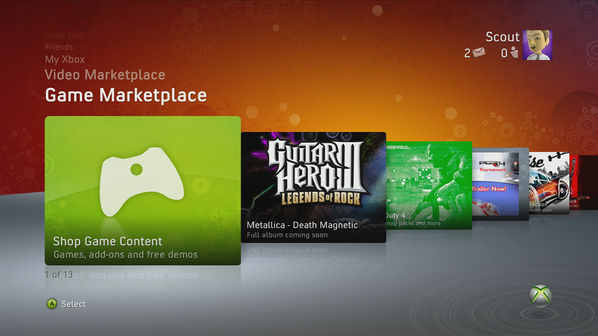Image resolution: width=598 pixels, height=336 pixels.
Task: Open the Friends channel
Action: tap(59, 47)
